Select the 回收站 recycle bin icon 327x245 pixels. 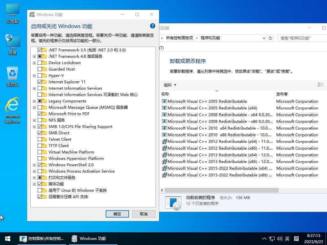tap(12, 76)
